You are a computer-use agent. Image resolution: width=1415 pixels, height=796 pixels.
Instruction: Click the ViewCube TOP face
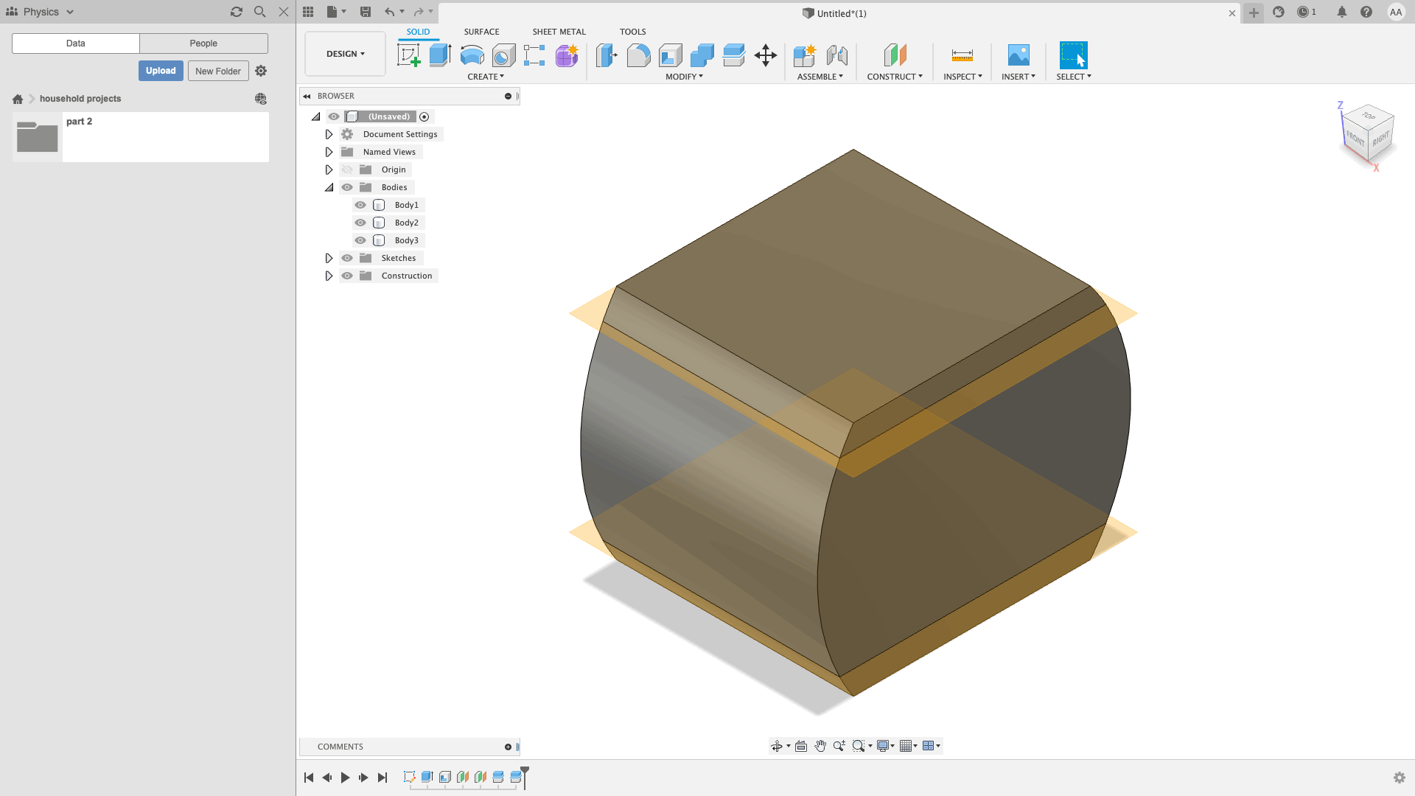[1369, 116]
